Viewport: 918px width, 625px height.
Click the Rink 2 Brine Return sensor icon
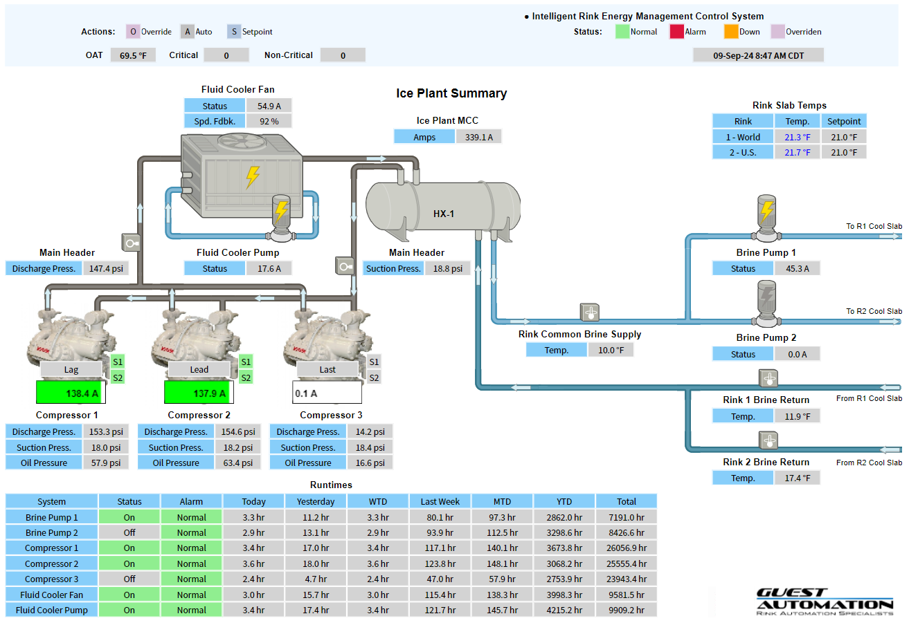click(768, 440)
